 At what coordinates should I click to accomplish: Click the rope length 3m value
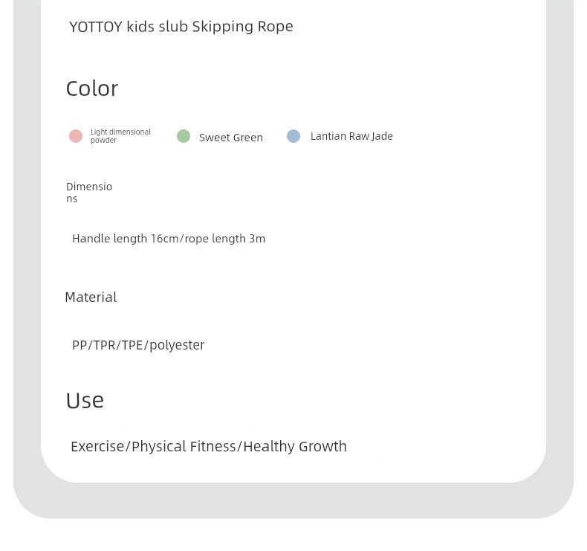coord(225,239)
